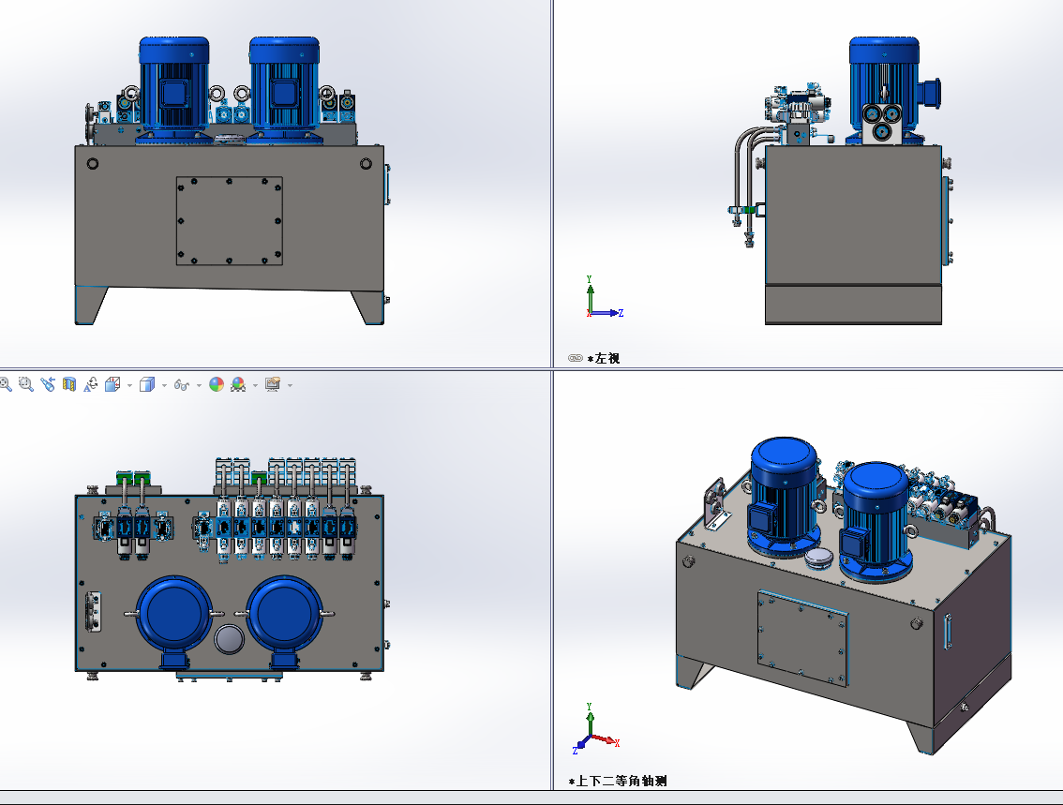Open the View Settings monitor icon
Screen dimensions: 1063x805
click(273, 385)
